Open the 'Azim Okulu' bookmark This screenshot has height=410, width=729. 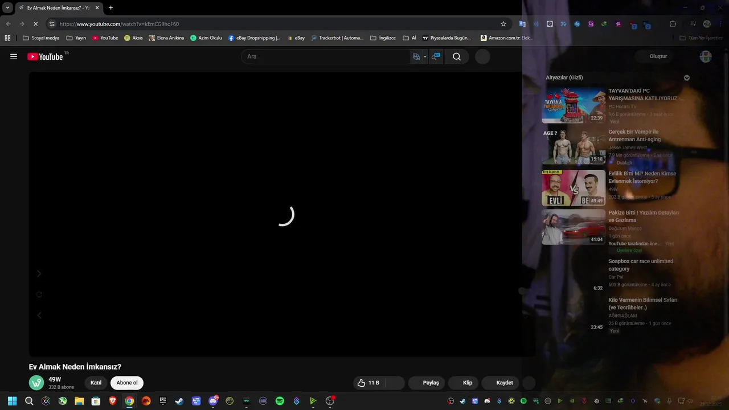(206, 38)
